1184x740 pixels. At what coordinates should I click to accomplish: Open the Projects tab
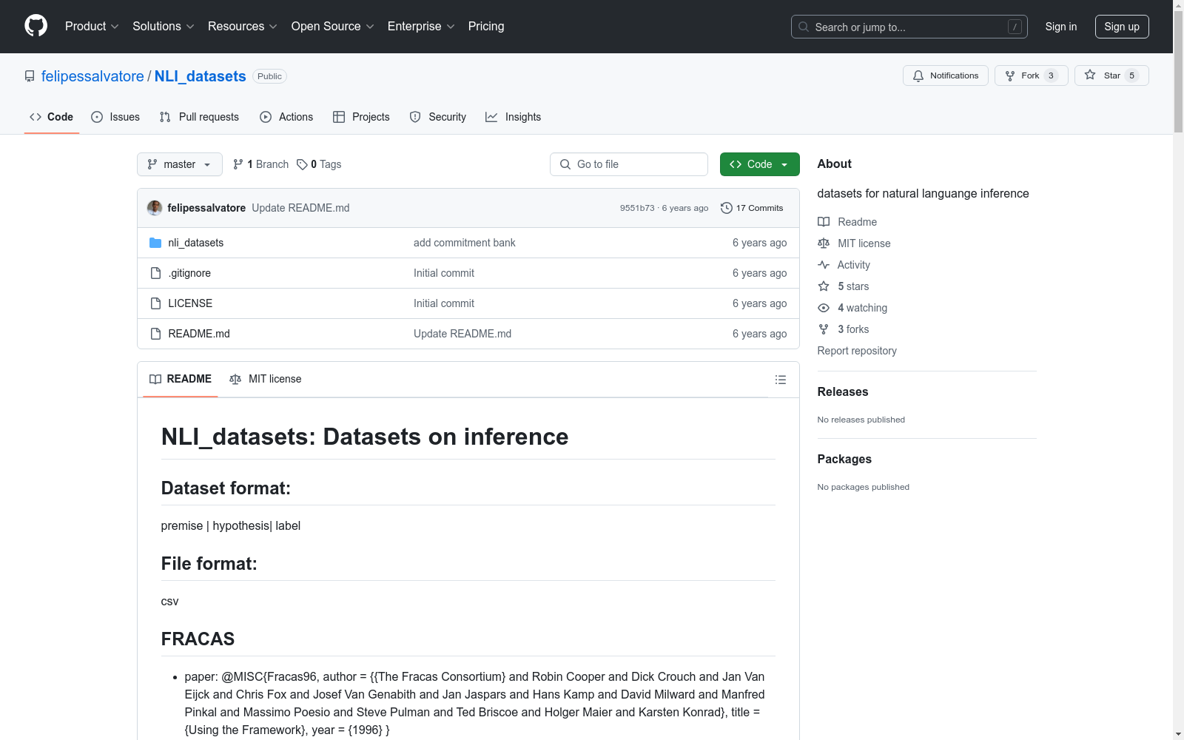(361, 117)
